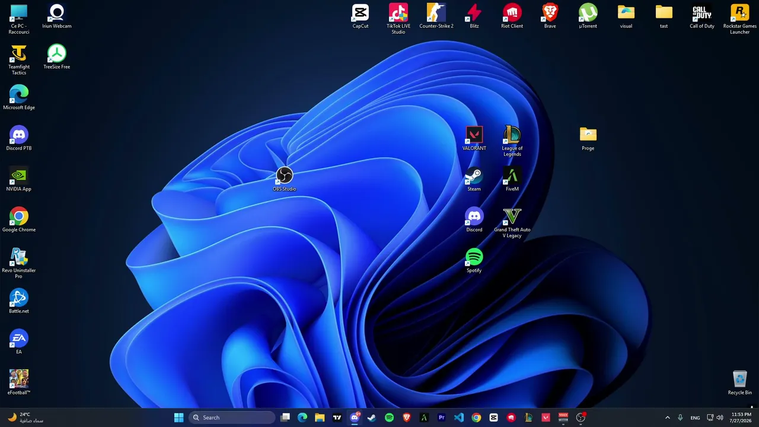
Task: Open League of Legends from the taskbar
Action: pos(528,418)
